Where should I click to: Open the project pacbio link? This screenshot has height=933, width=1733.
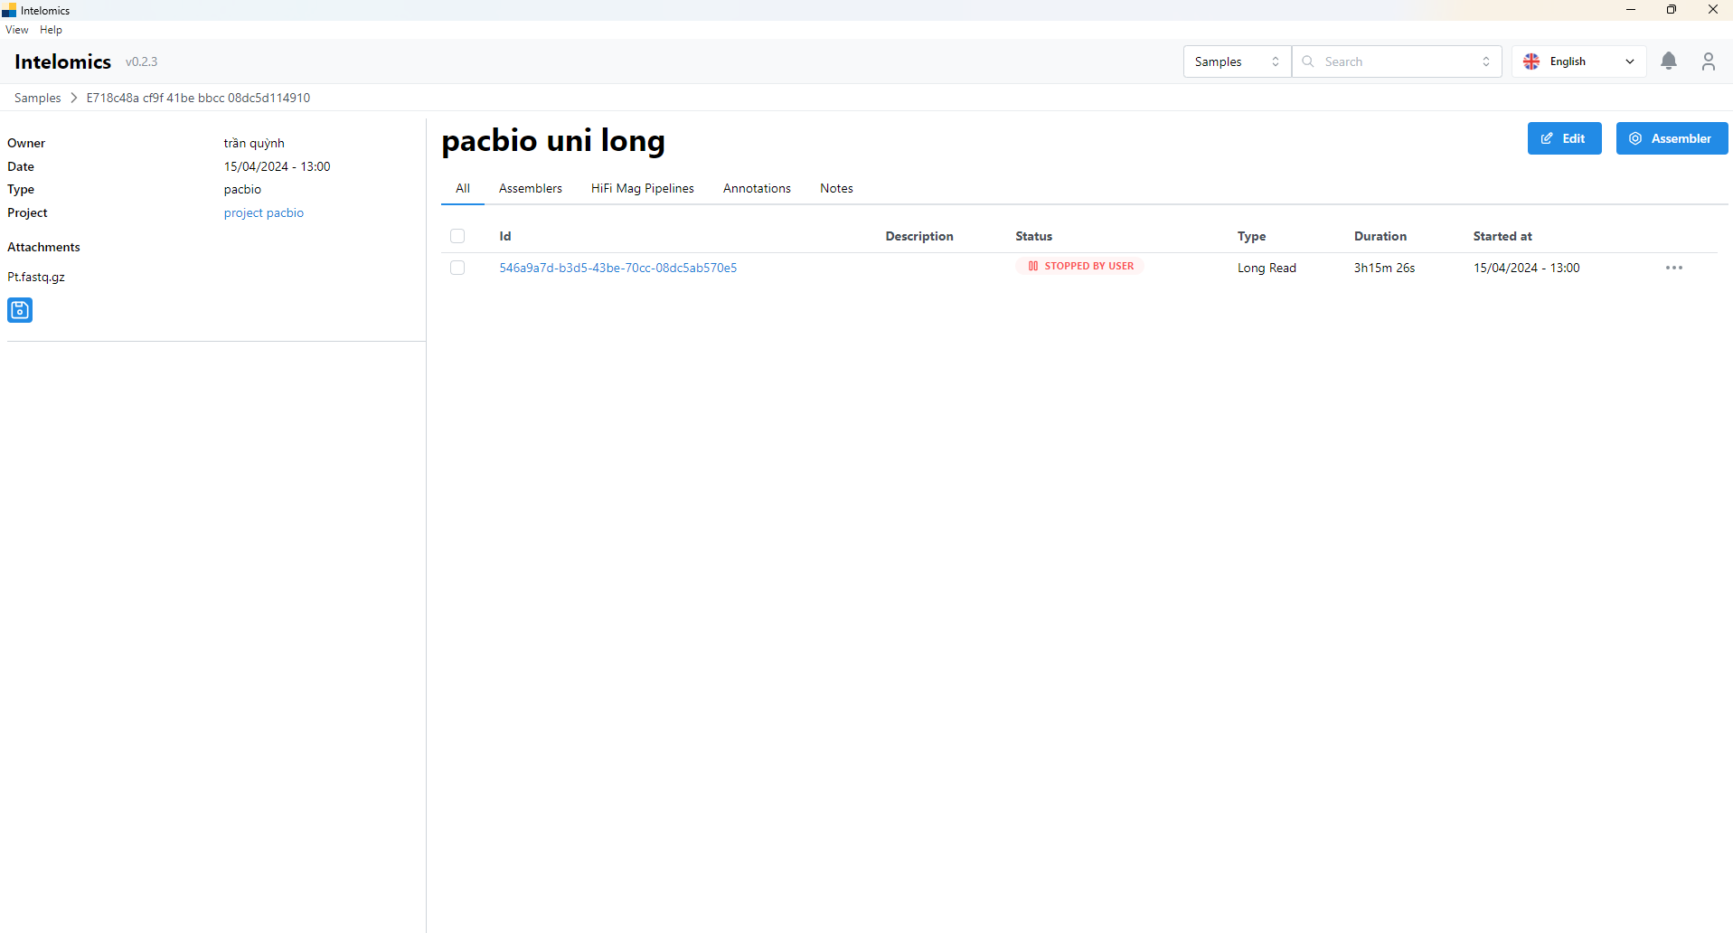point(264,212)
